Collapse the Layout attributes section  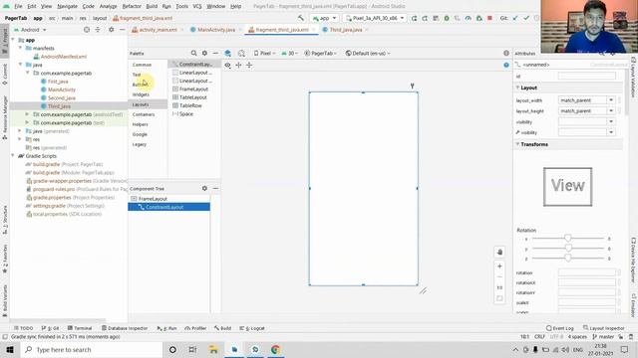(x=517, y=88)
